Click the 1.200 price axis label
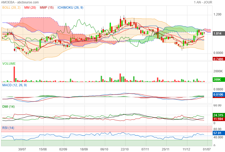This screenshot has height=152, width=225. [x=217, y=14]
